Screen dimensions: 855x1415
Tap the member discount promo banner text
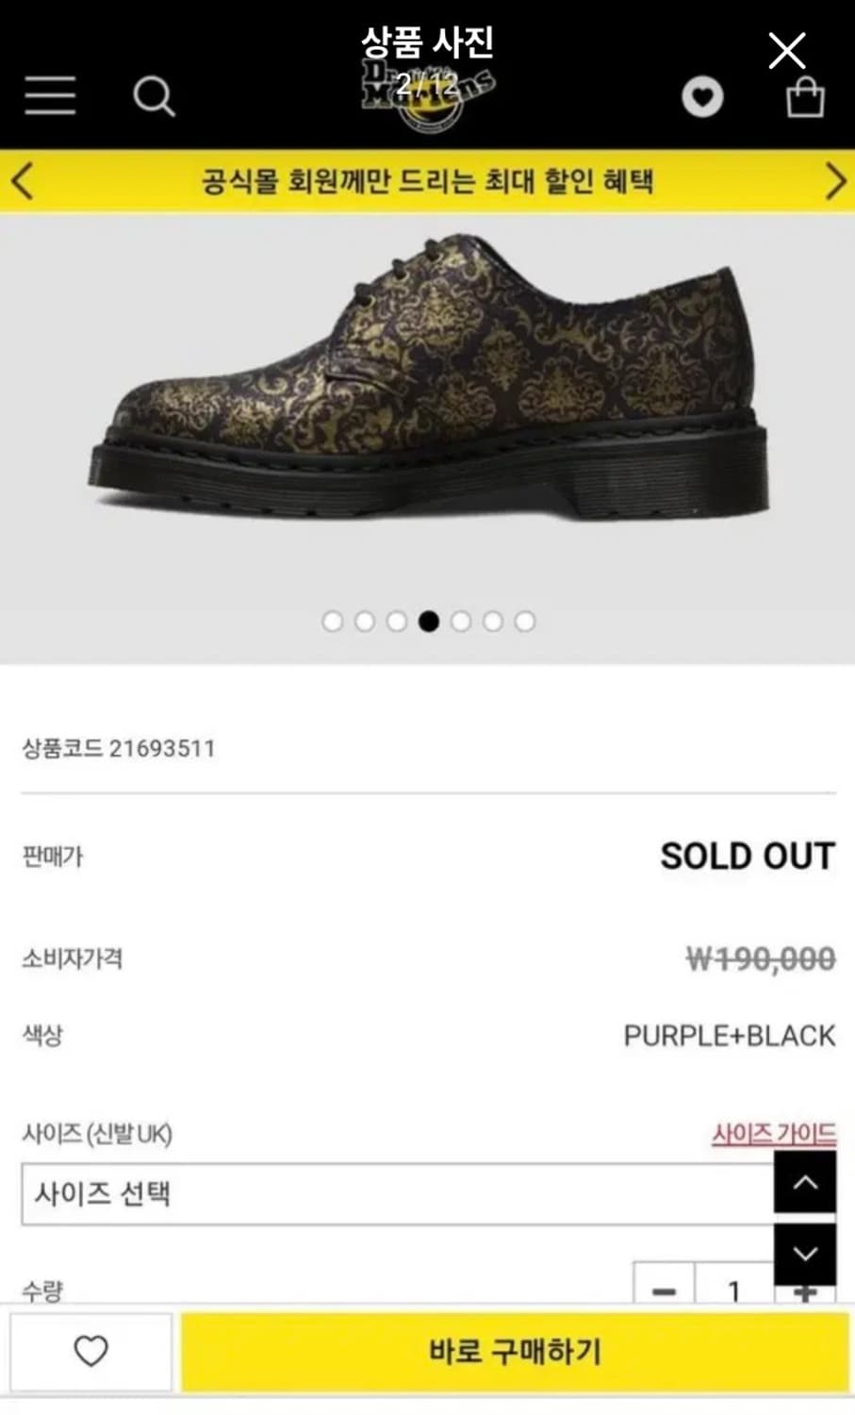pyautogui.click(x=427, y=181)
